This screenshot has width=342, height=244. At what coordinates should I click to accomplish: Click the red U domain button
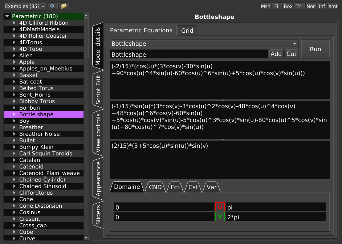tap(220, 207)
